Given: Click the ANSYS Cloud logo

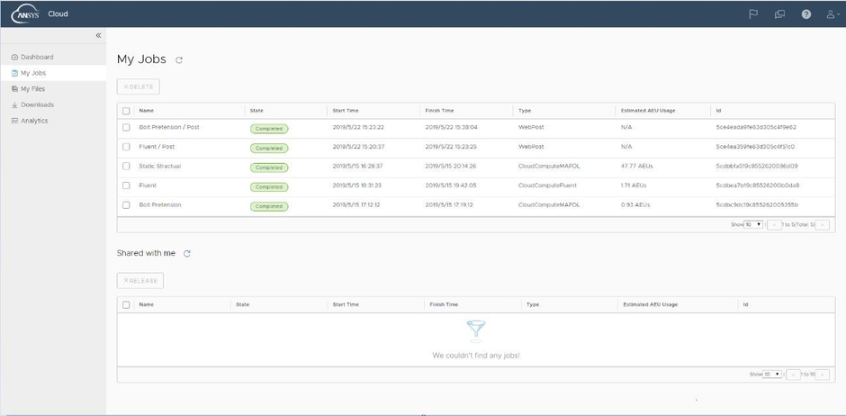Looking at the screenshot, I should 25,14.
